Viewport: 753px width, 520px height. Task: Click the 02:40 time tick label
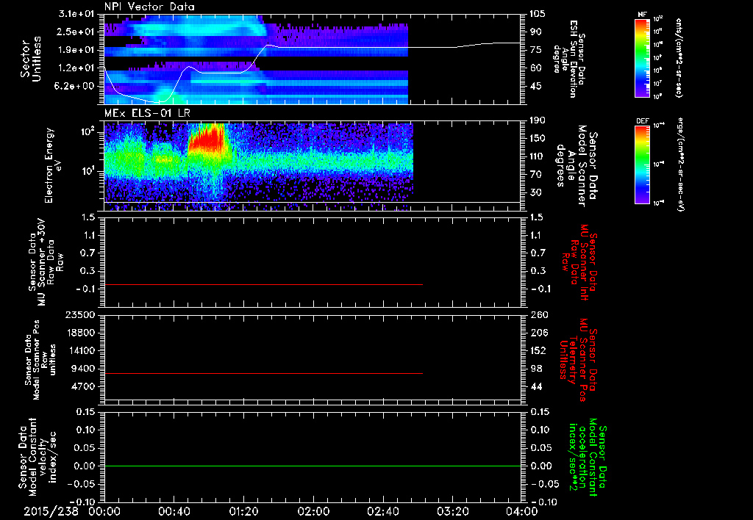click(x=382, y=511)
